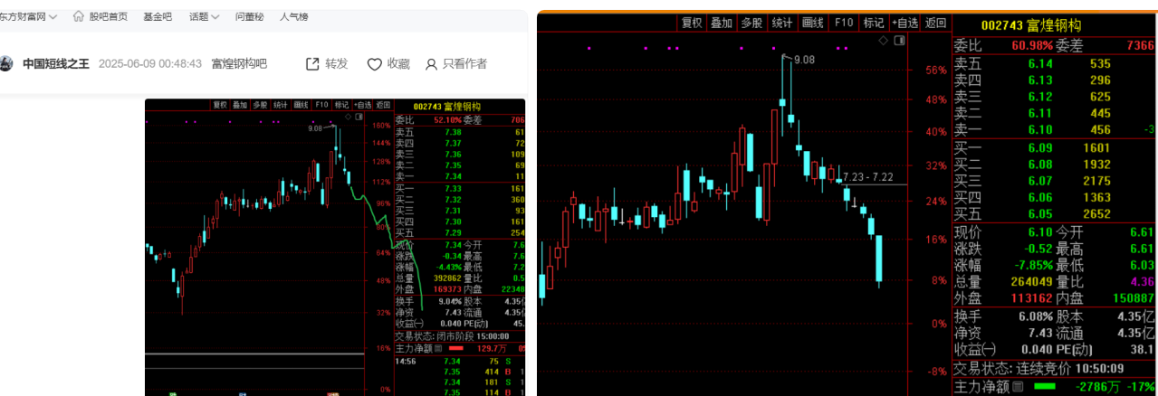Click the 收藏 label
Viewport: 1158px width, 396px height.
[x=398, y=63]
